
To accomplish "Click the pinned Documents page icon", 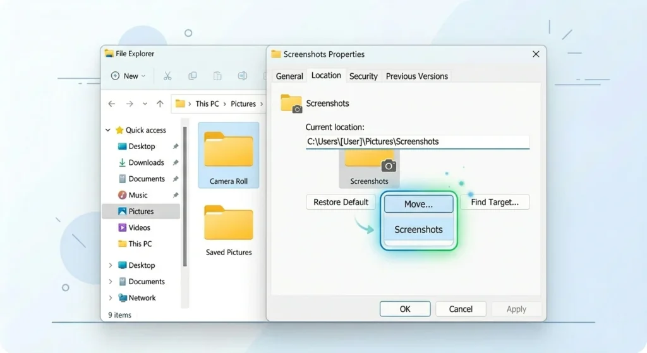I will [x=122, y=179].
